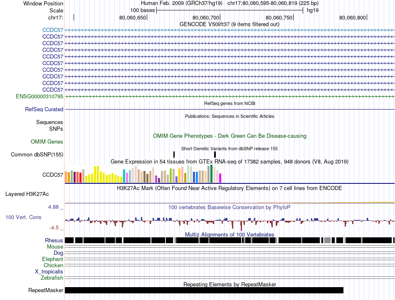Select the left dbSNP variant marker
The height and width of the screenshot is (300, 395).
tap(174, 154)
